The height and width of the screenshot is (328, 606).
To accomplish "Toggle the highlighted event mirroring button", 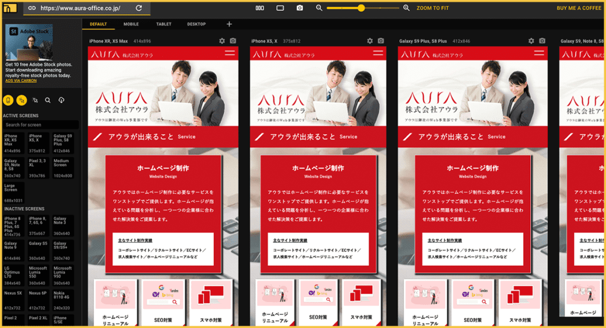I will [21, 100].
